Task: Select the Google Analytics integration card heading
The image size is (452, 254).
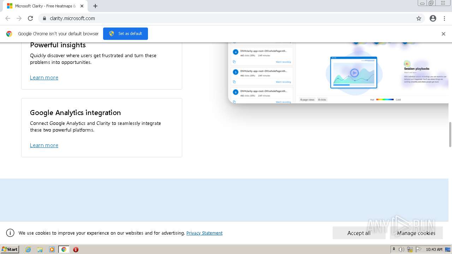Action: pyautogui.click(x=75, y=113)
